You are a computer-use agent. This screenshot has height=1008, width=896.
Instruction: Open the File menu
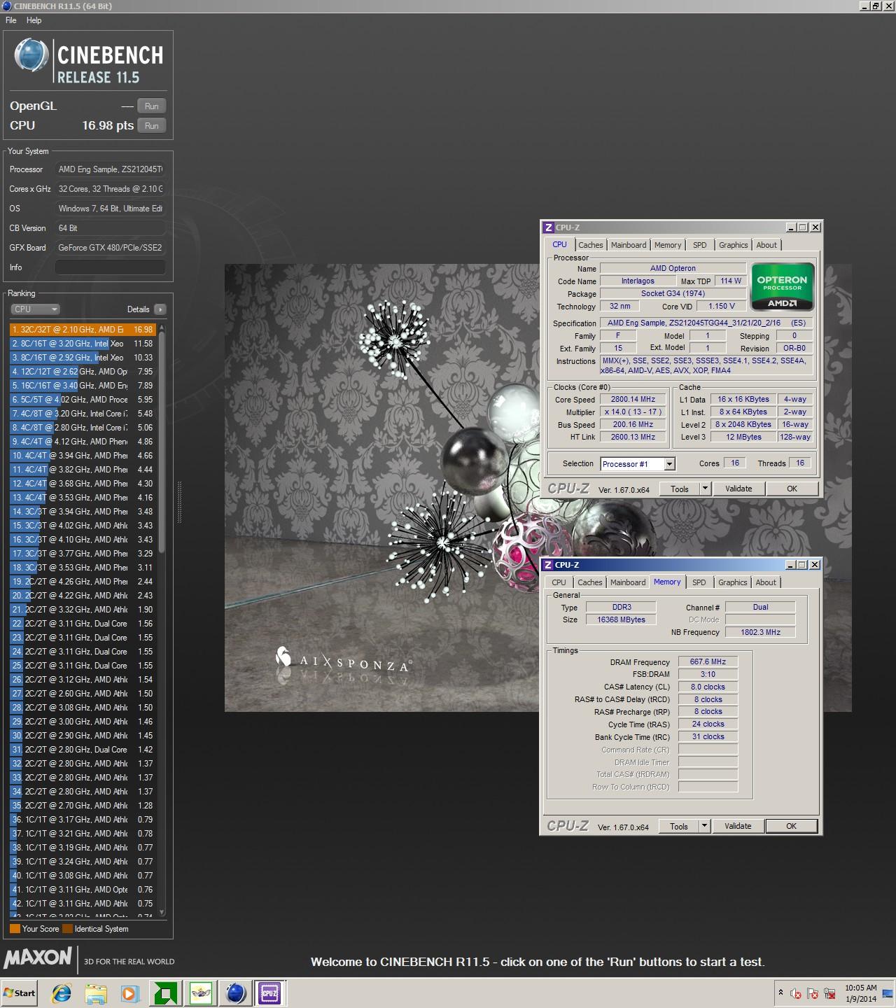click(11, 20)
